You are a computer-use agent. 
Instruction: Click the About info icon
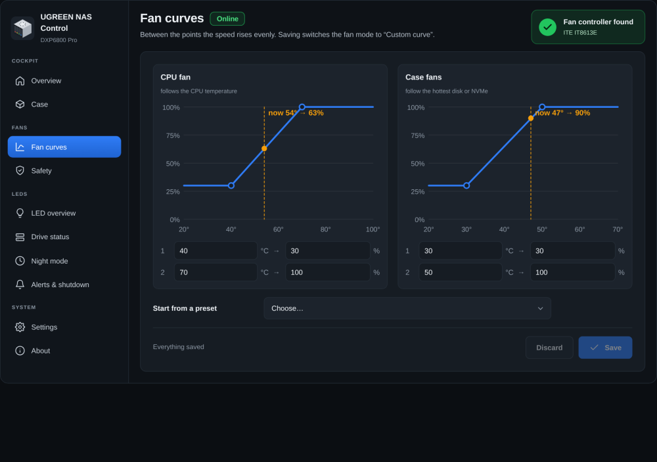point(20,351)
